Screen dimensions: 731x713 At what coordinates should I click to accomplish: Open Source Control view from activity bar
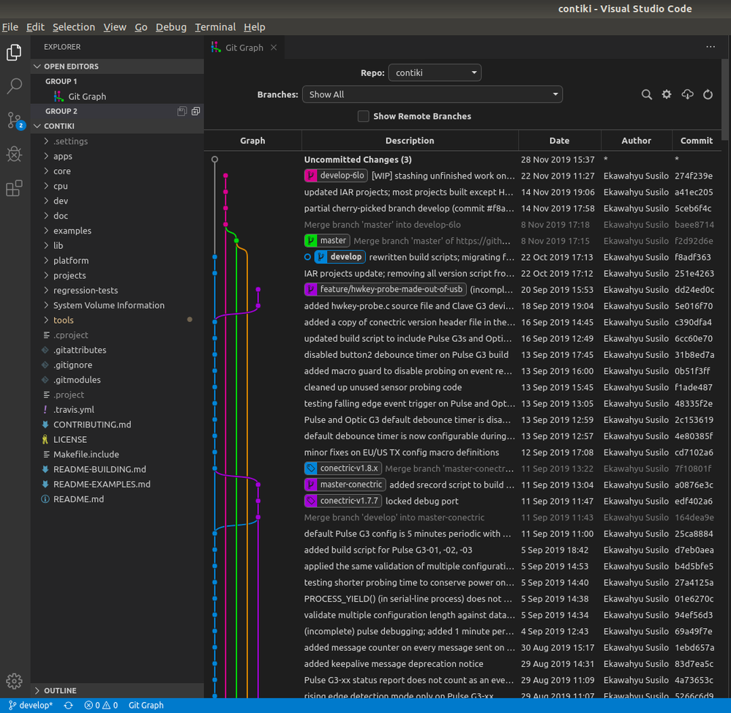pos(14,119)
